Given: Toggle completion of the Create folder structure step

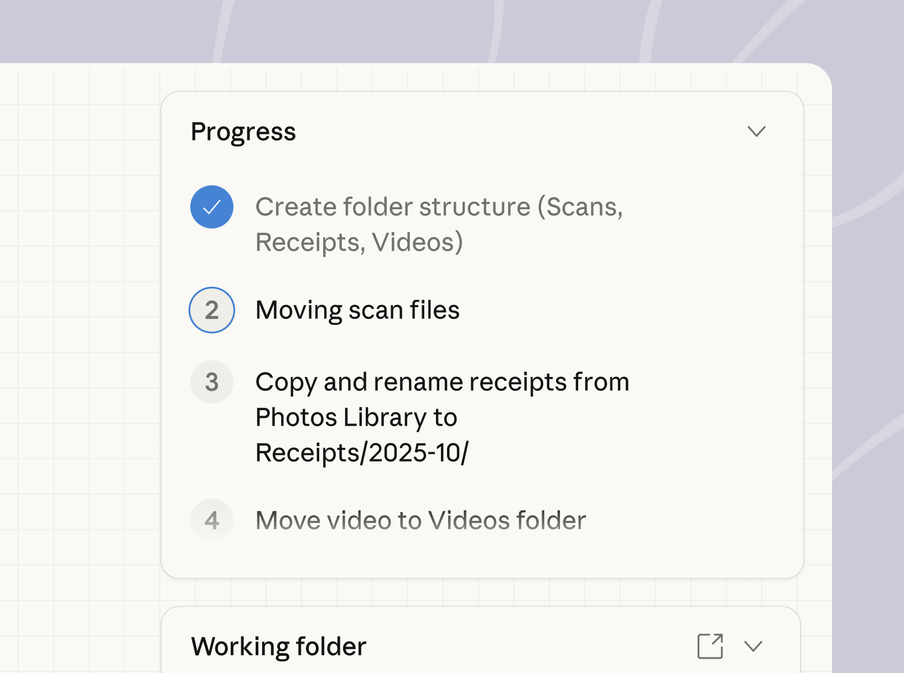Looking at the screenshot, I should (211, 207).
